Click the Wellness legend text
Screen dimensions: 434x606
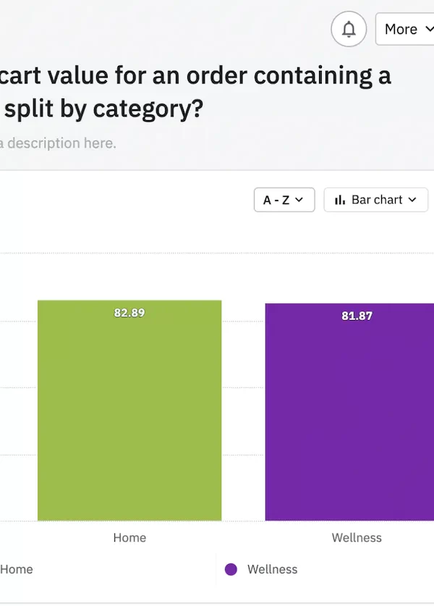(x=273, y=569)
